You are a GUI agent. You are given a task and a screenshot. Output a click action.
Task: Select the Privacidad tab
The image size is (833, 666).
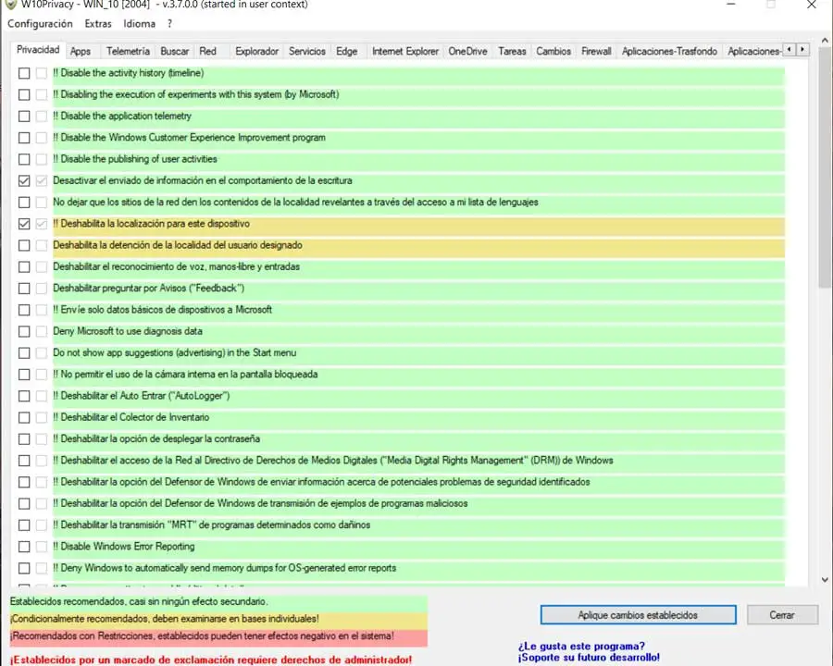38,50
